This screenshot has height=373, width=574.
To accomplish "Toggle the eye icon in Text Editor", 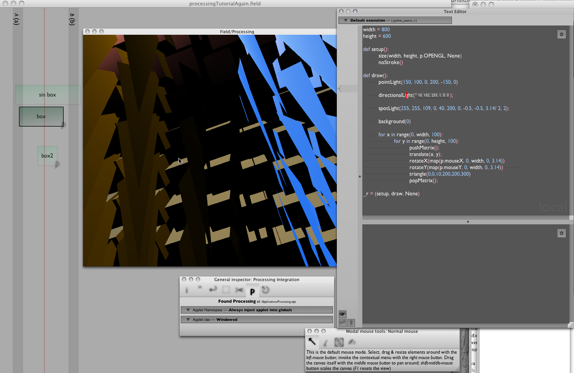I will point(343,314).
